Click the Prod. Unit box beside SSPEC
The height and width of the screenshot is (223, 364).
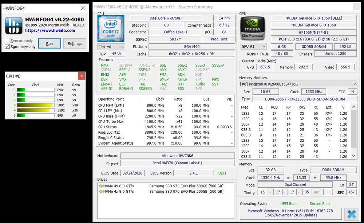[219, 39]
